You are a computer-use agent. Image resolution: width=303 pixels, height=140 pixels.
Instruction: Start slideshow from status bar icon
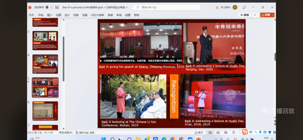(234, 133)
